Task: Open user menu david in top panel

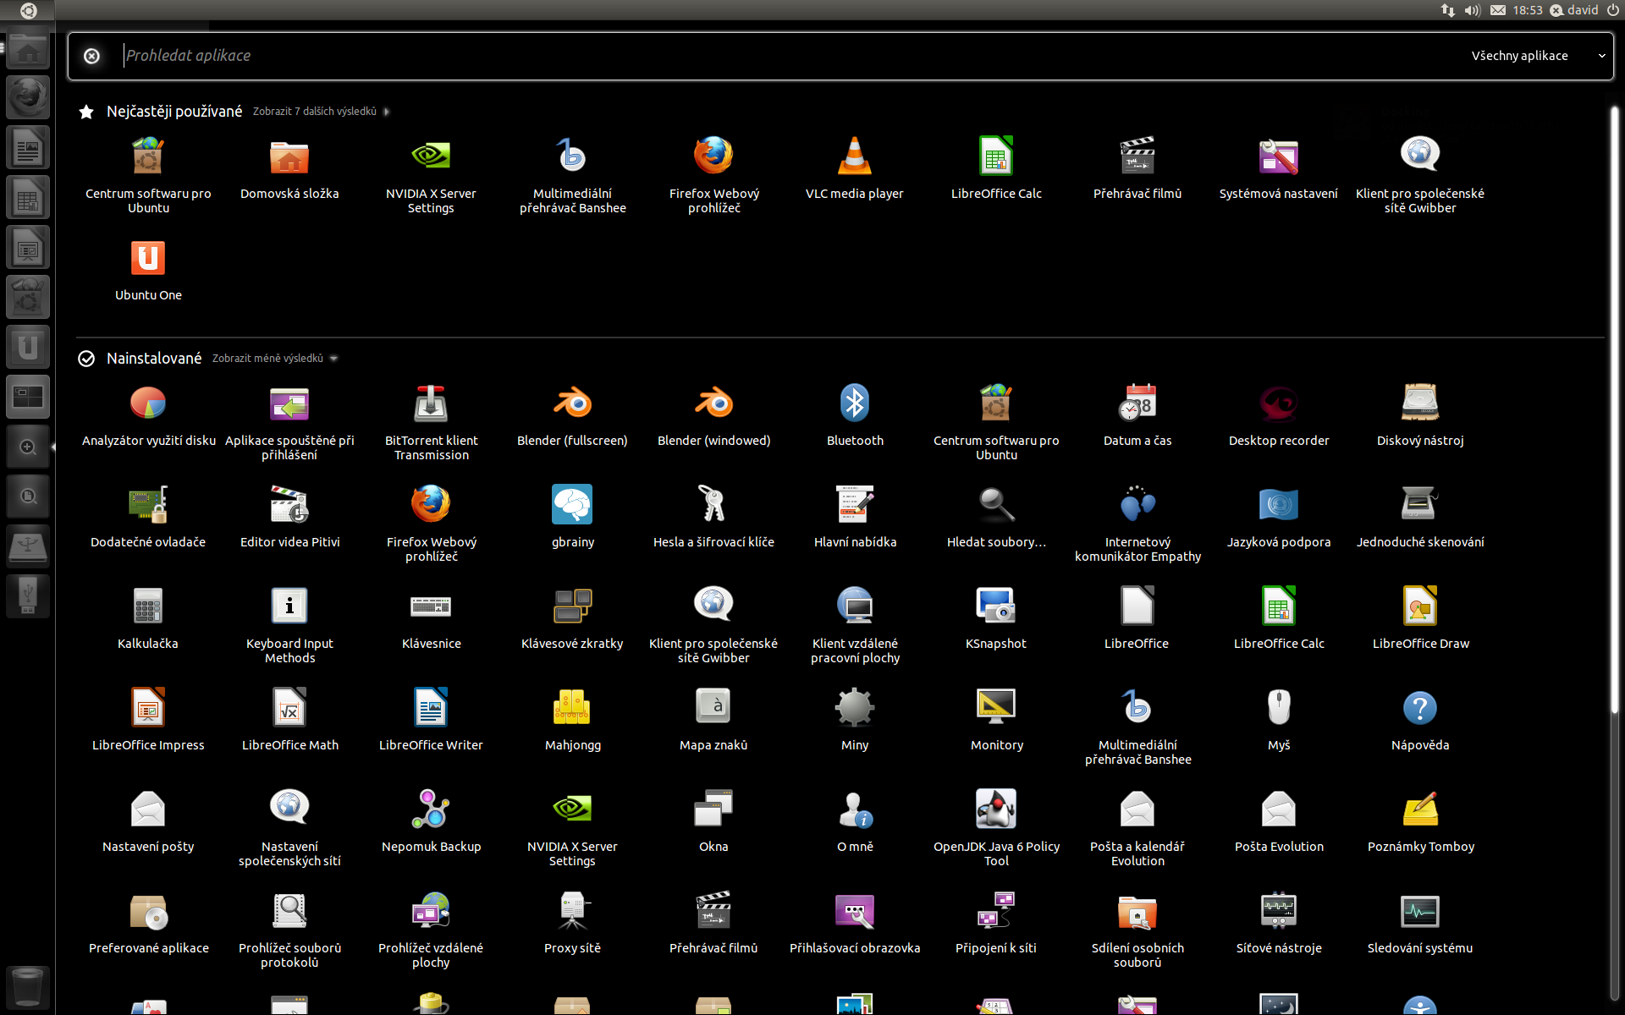Action: pos(1573,10)
